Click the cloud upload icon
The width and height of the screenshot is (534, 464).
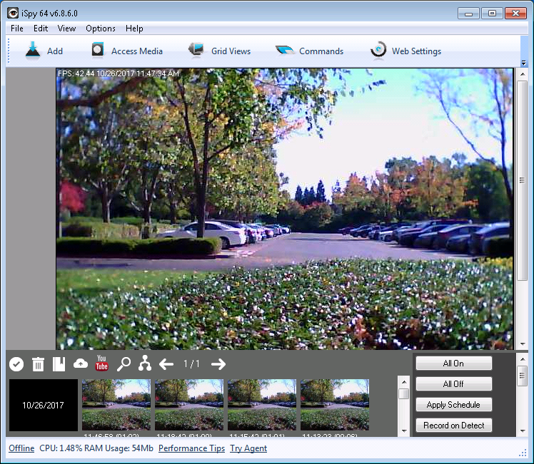click(x=81, y=364)
